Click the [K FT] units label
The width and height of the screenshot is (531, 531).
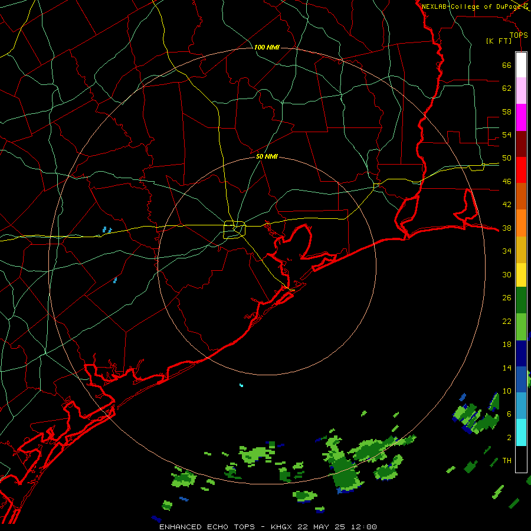click(x=499, y=41)
